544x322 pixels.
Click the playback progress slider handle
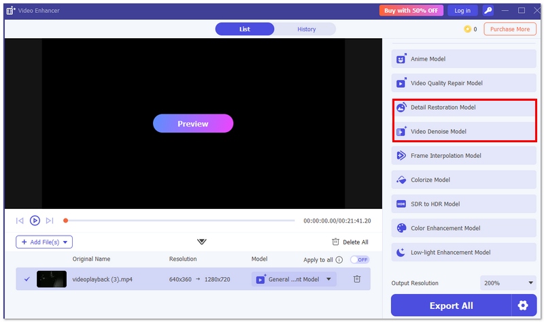click(65, 221)
